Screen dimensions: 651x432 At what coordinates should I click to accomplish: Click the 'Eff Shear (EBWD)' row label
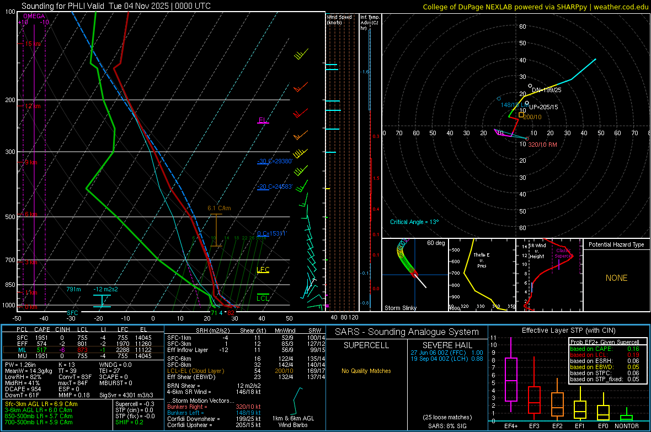click(x=191, y=377)
